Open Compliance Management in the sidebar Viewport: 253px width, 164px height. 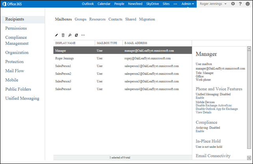[17, 40]
